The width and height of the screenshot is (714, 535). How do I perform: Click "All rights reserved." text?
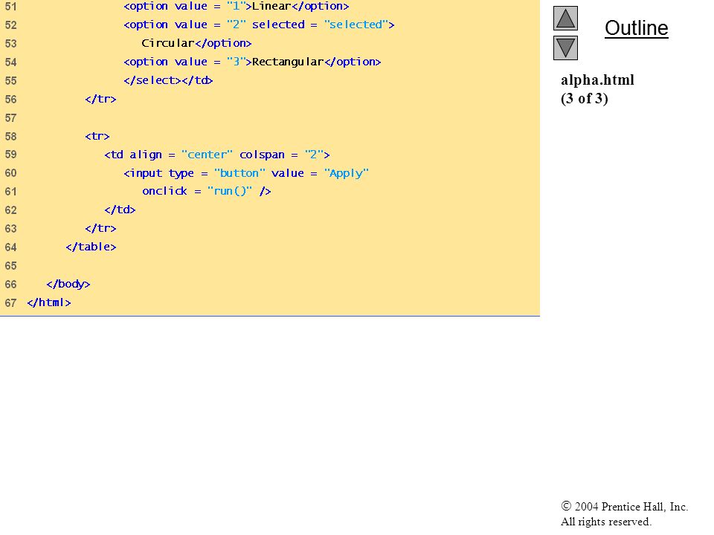(605, 522)
